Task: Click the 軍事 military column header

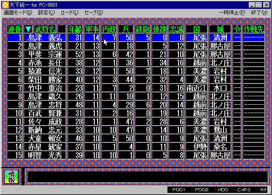Action: point(92,29)
